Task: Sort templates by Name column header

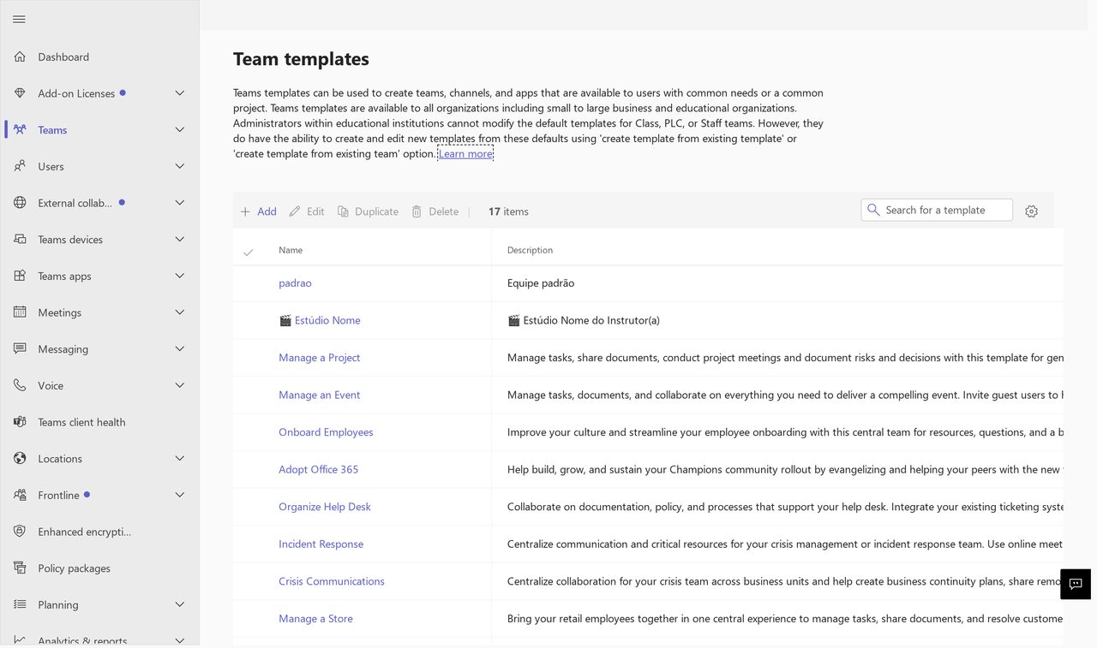Action: point(291,250)
